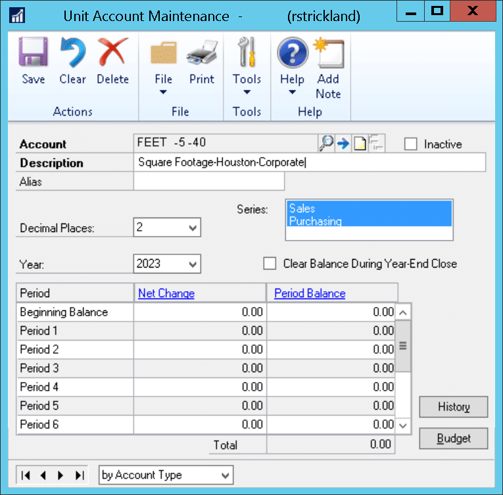The image size is (503, 495).
Task: Expand the File menu dropdown arrow
Action: (x=163, y=93)
